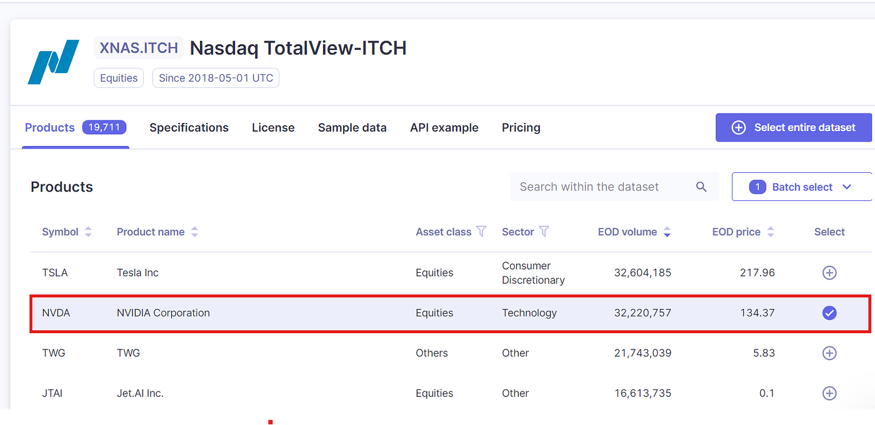Click the 134.37 EOD price value
This screenshot has width=875, height=425.
[x=757, y=313]
